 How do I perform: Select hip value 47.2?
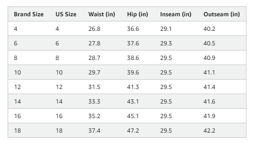pyautogui.click(x=133, y=130)
